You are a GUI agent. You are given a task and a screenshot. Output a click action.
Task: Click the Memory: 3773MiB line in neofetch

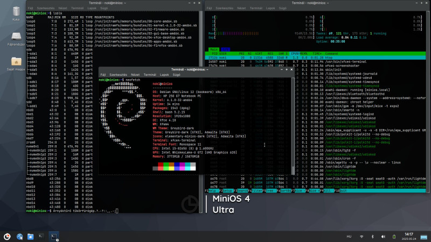click(x=176, y=156)
